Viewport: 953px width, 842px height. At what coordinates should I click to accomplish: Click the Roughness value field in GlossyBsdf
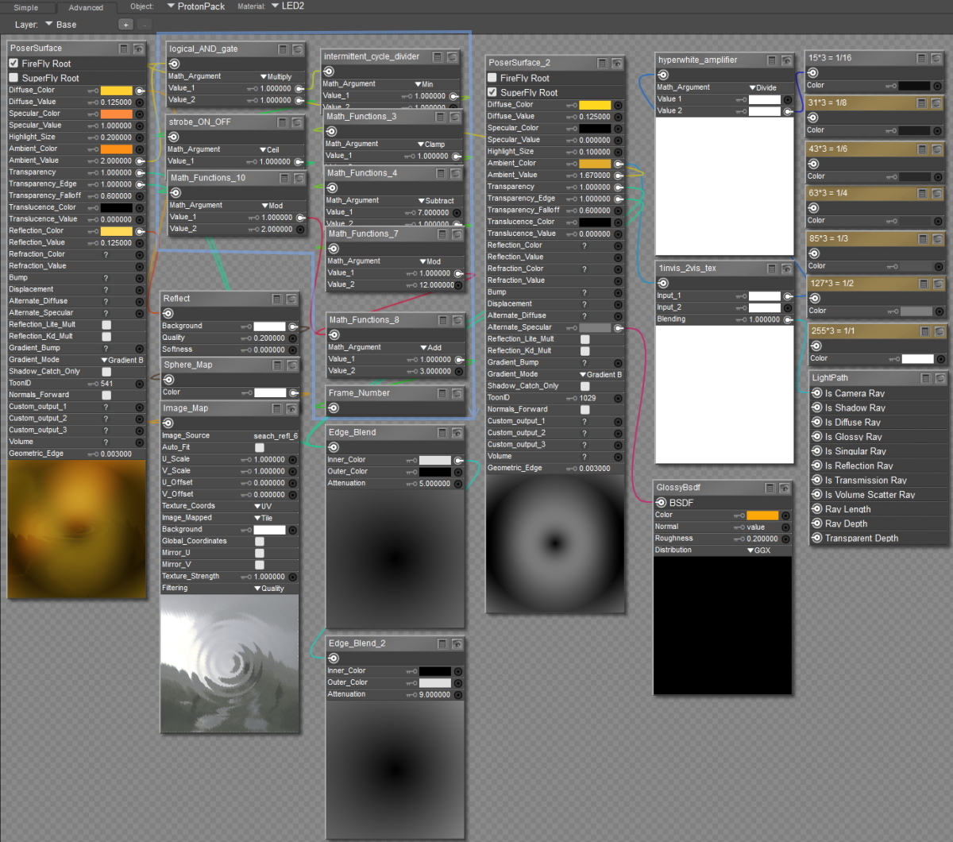click(762, 539)
